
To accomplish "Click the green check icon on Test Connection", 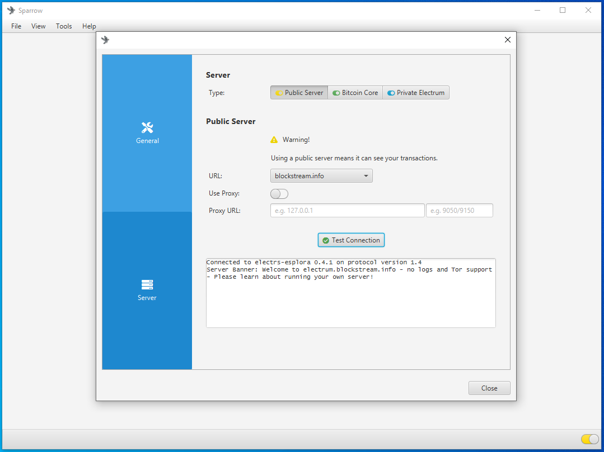I will click(325, 240).
